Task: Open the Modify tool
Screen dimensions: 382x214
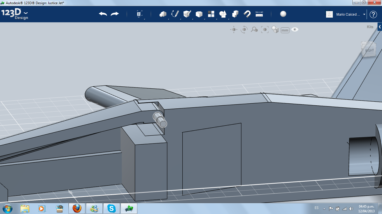Action: 199,14
